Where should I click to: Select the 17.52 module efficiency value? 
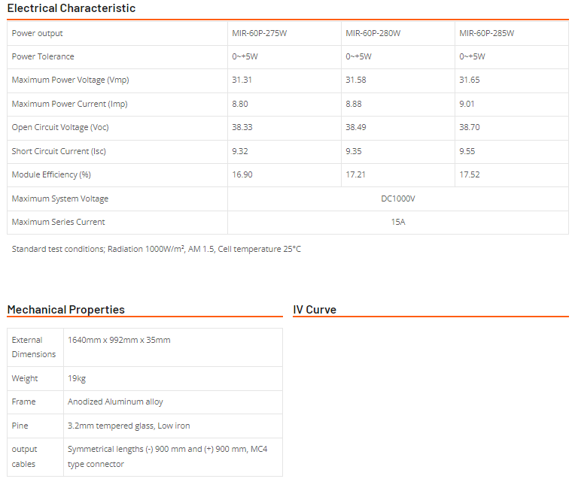click(x=469, y=175)
